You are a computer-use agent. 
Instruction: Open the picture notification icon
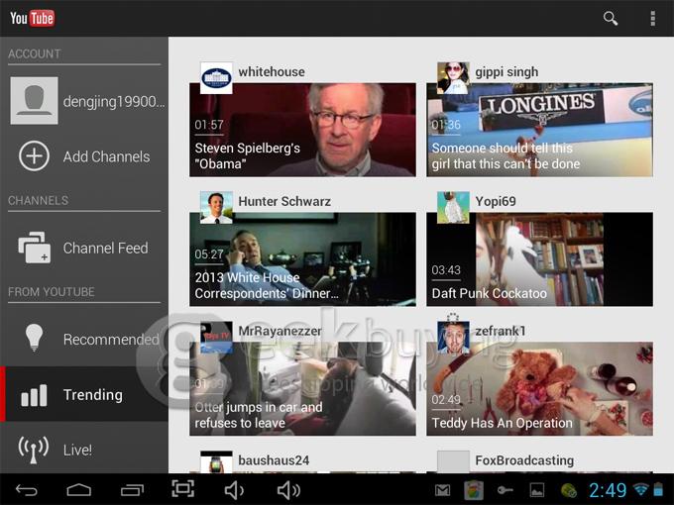536,490
